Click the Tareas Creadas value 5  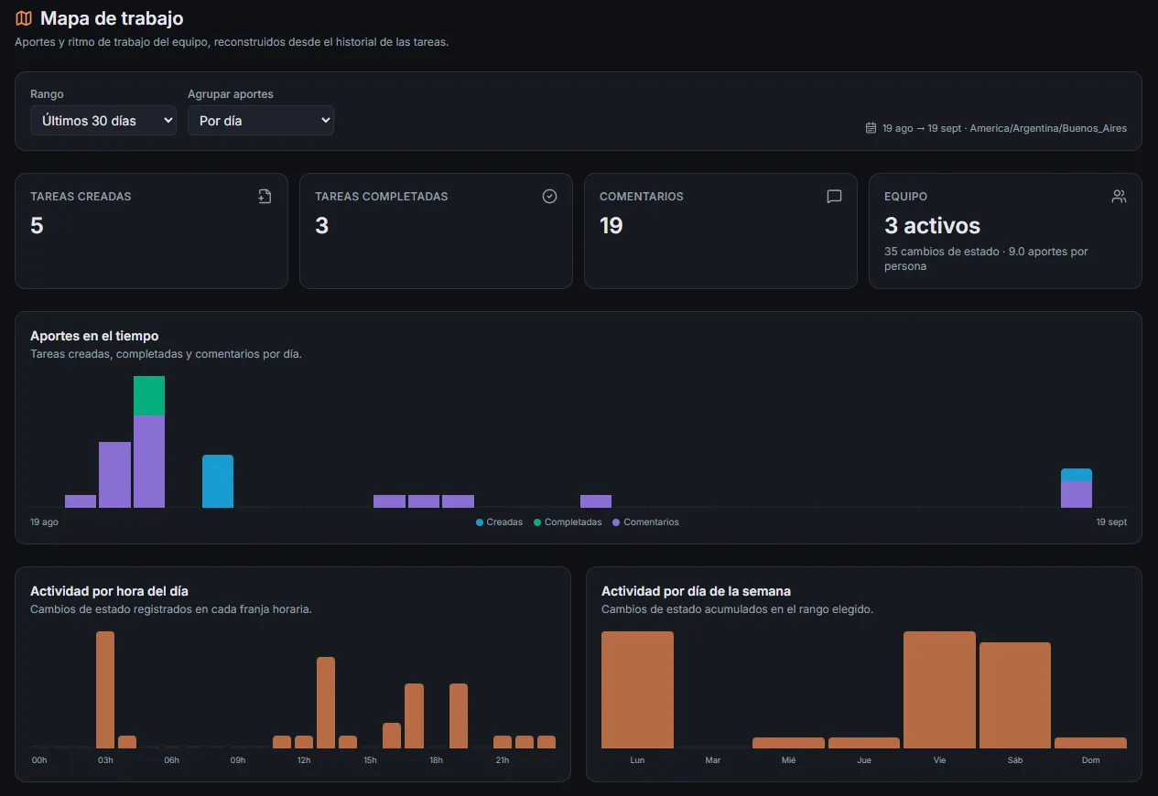coord(37,226)
